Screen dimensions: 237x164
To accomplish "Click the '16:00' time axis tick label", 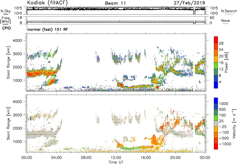I will click(x=146, y=158).
